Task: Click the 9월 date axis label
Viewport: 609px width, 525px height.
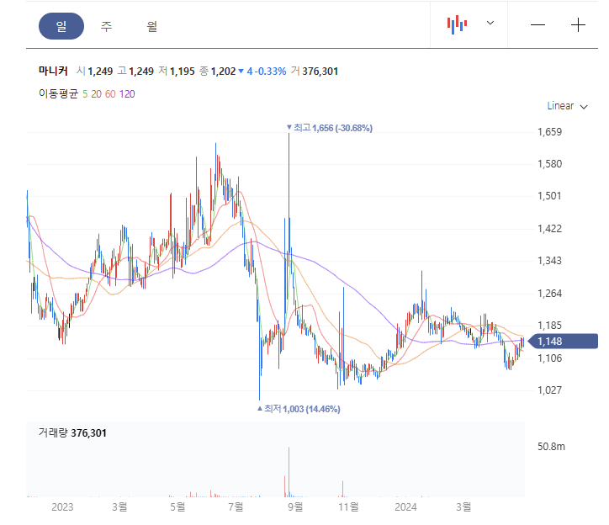Action: [x=295, y=507]
